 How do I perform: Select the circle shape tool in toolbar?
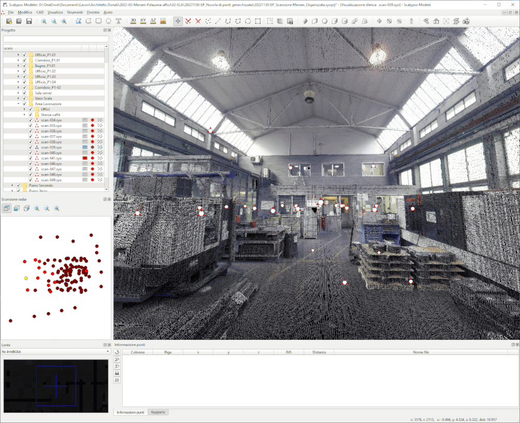(x=108, y=21)
